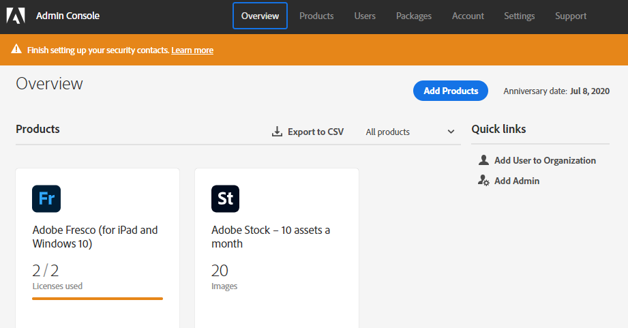Navigate to the Support tab

570,16
